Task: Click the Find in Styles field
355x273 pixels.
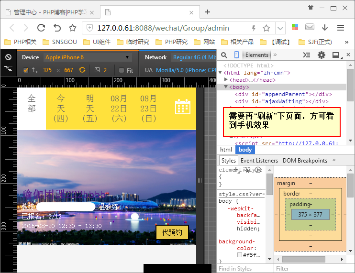Action: pos(245,269)
